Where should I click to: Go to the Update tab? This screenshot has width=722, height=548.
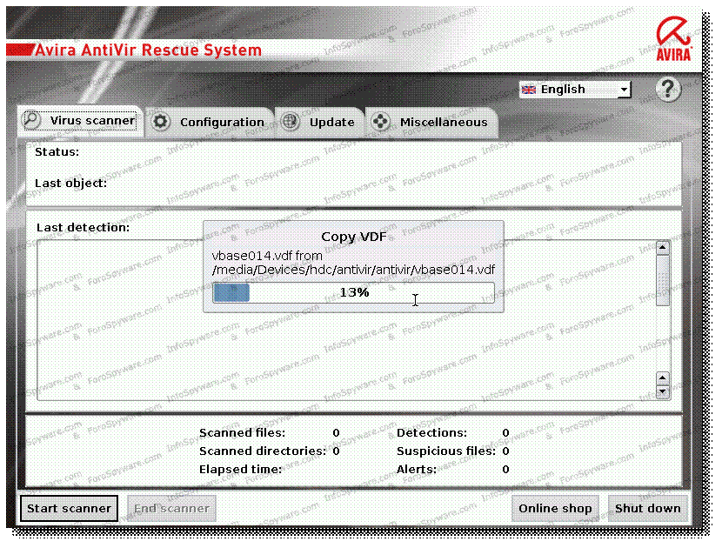319,122
